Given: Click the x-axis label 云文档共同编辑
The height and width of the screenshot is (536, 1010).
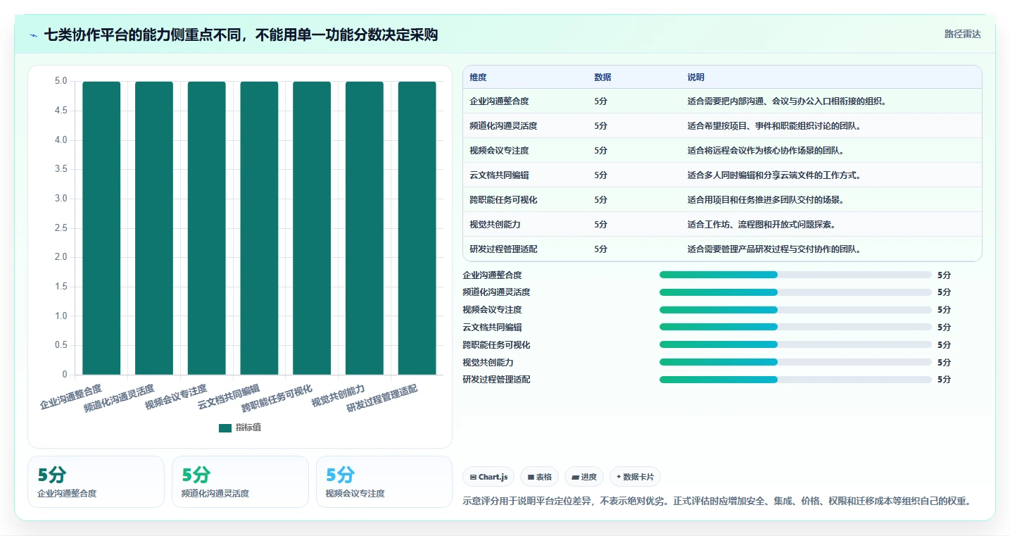Looking at the screenshot, I should click(x=229, y=397).
